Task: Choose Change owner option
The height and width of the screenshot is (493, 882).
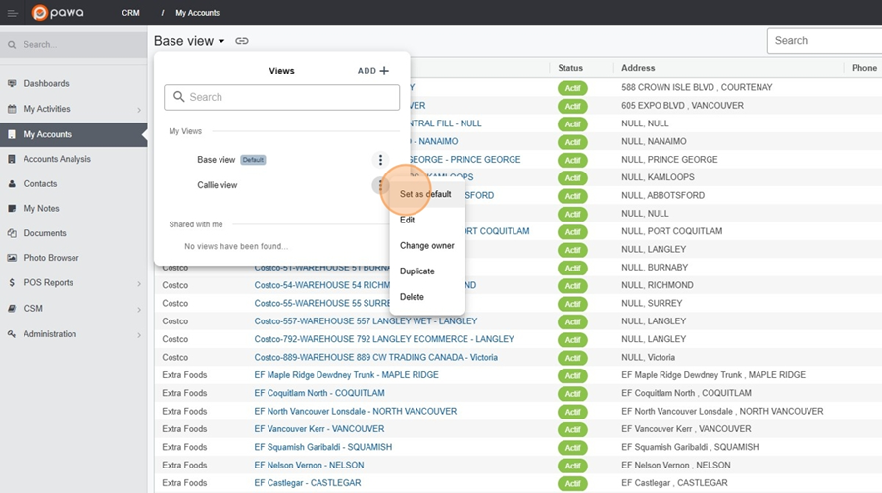Action: click(x=427, y=245)
